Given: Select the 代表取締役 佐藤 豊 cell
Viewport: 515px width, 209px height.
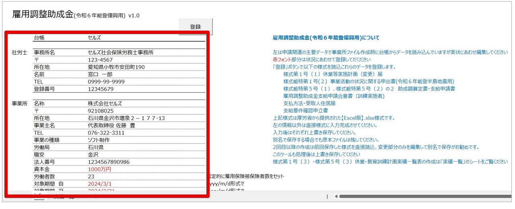Looking at the screenshot, I should click(111, 125).
